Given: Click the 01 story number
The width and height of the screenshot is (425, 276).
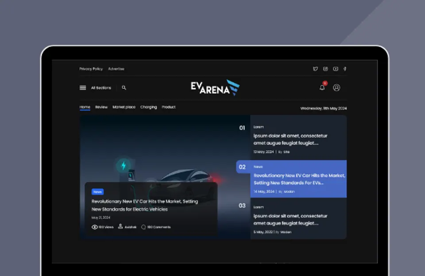Looking at the screenshot, I should (242, 128).
